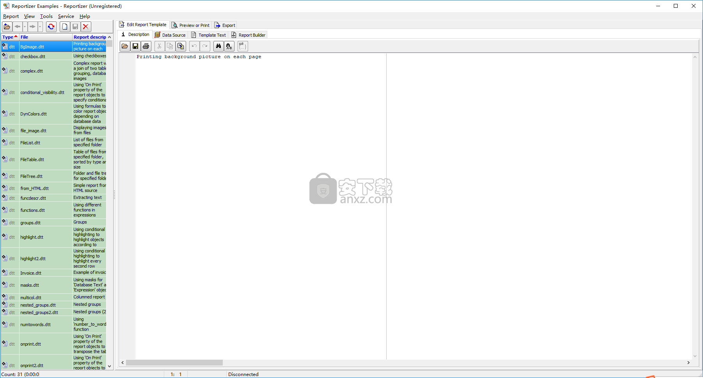
Task: Click the refresh report list icon
Action: (51, 27)
